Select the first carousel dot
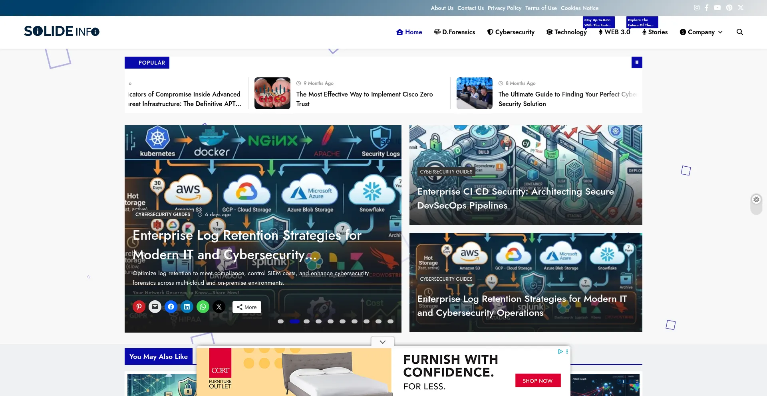Image resolution: width=767 pixels, height=396 pixels. pyautogui.click(x=281, y=321)
